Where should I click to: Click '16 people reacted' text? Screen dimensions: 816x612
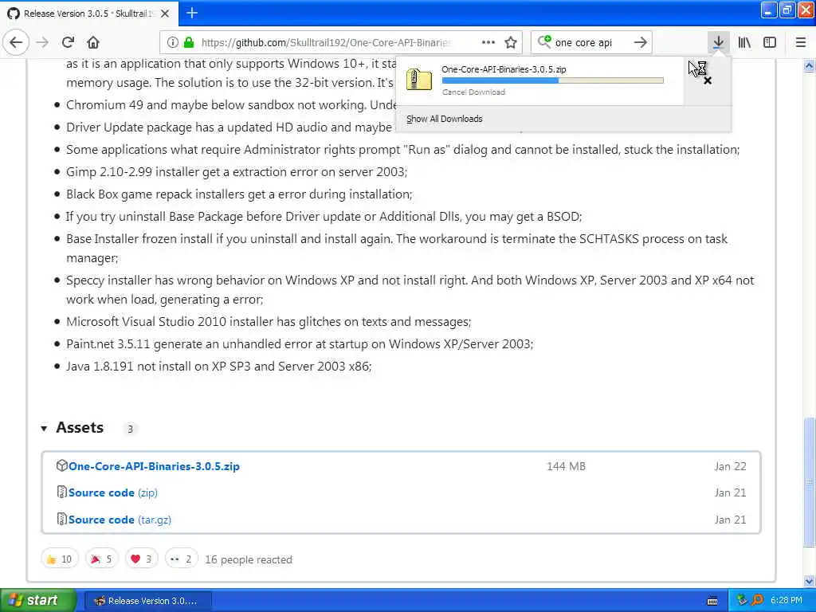point(249,559)
